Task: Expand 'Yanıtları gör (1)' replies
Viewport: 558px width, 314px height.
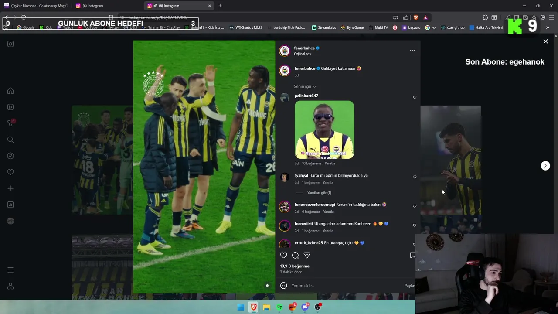Action: [319, 193]
